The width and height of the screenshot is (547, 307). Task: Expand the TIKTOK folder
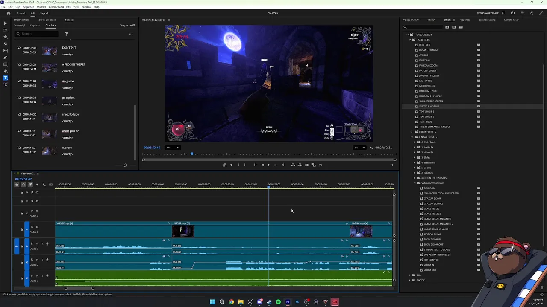tap(410, 280)
